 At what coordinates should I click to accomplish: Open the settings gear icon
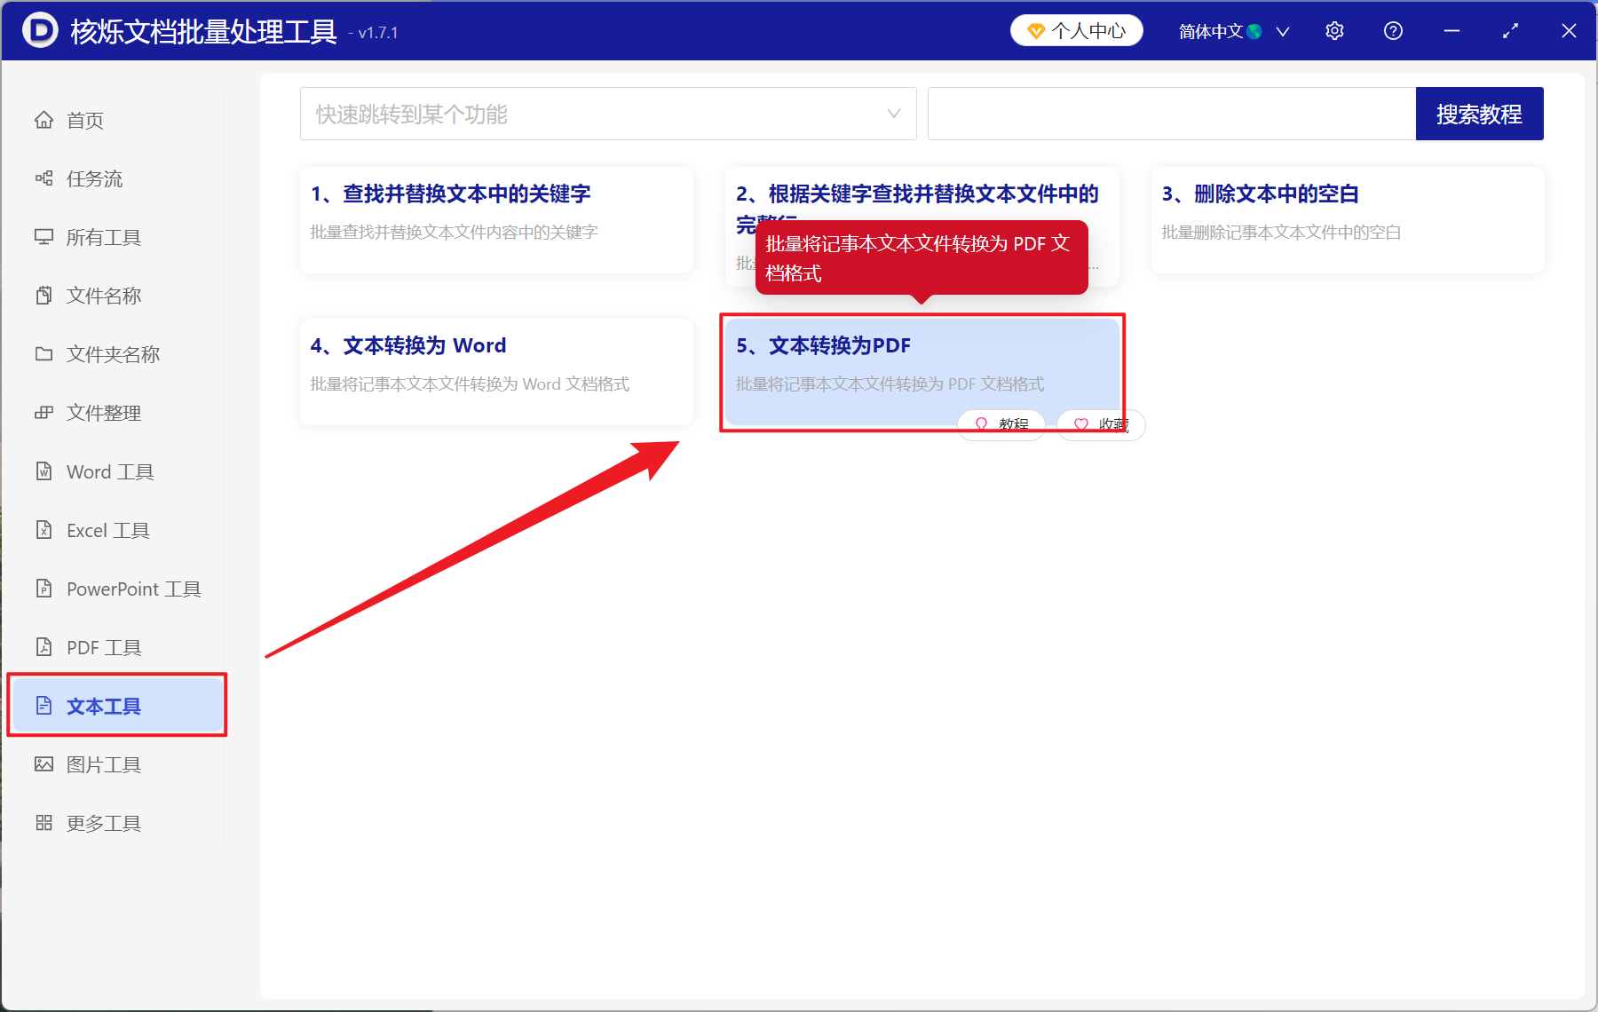click(1334, 30)
